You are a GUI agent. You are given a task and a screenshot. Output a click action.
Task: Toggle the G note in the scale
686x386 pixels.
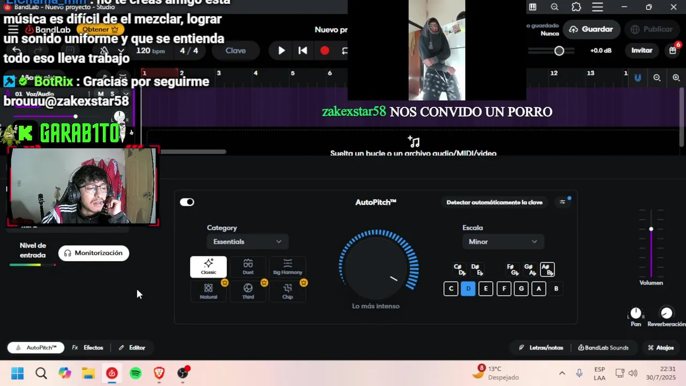[521, 288]
